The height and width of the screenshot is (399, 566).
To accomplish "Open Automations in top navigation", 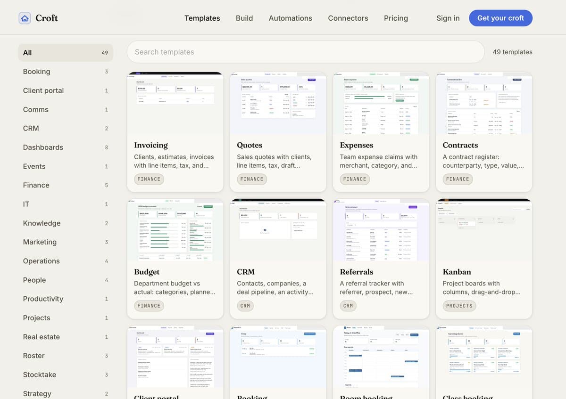I will 290,18.
